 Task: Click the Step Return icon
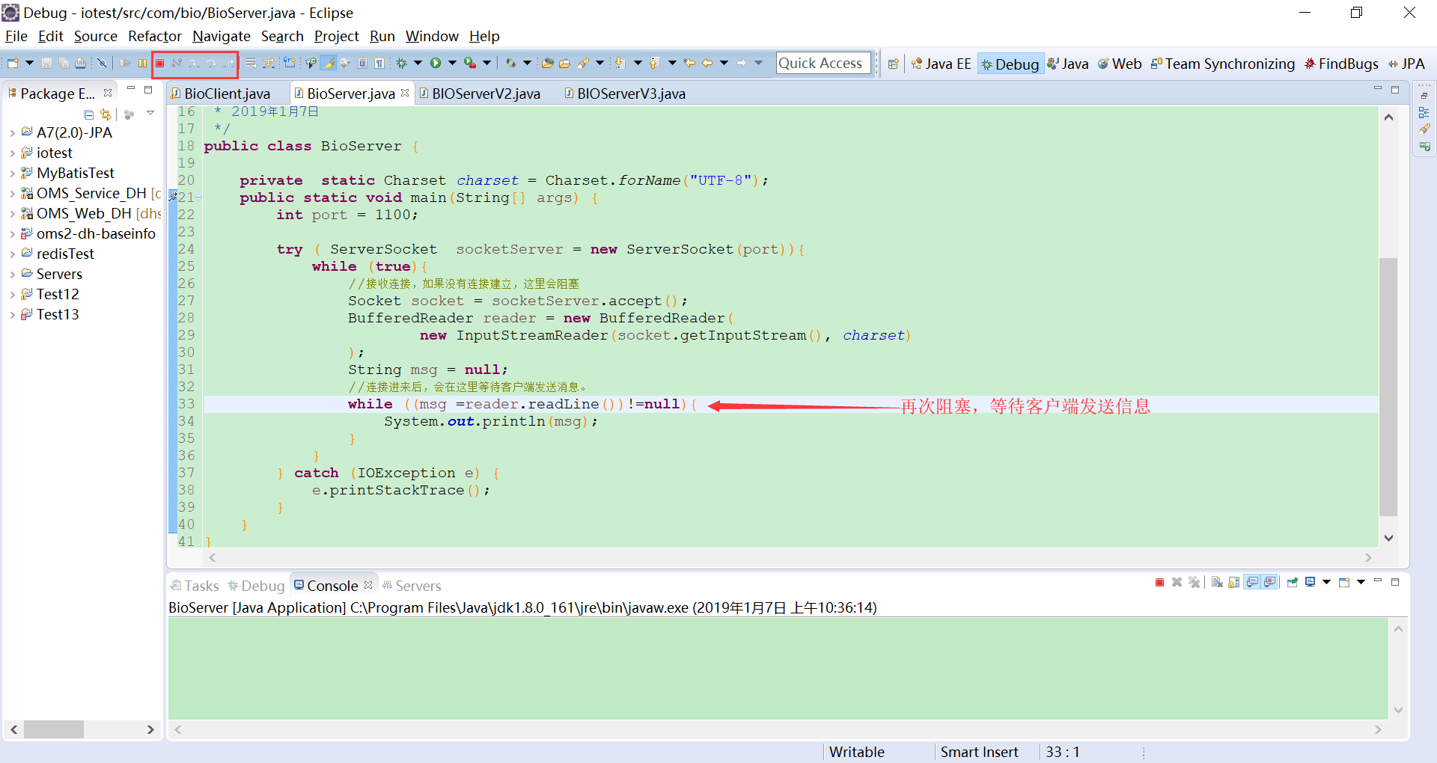[228, 64]
